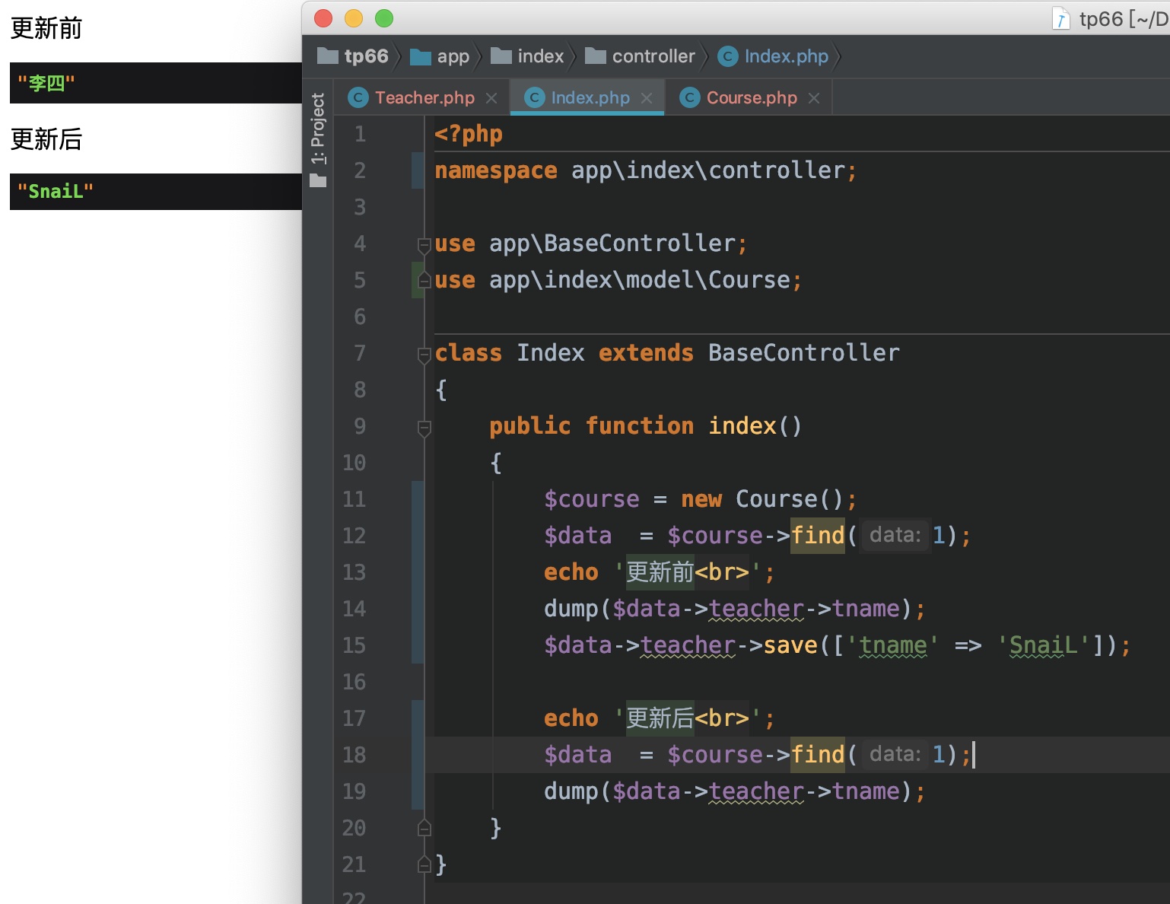Screen dimensions: 1170x904
Task: Click the save method on line 15
Action: coord(790,645)
